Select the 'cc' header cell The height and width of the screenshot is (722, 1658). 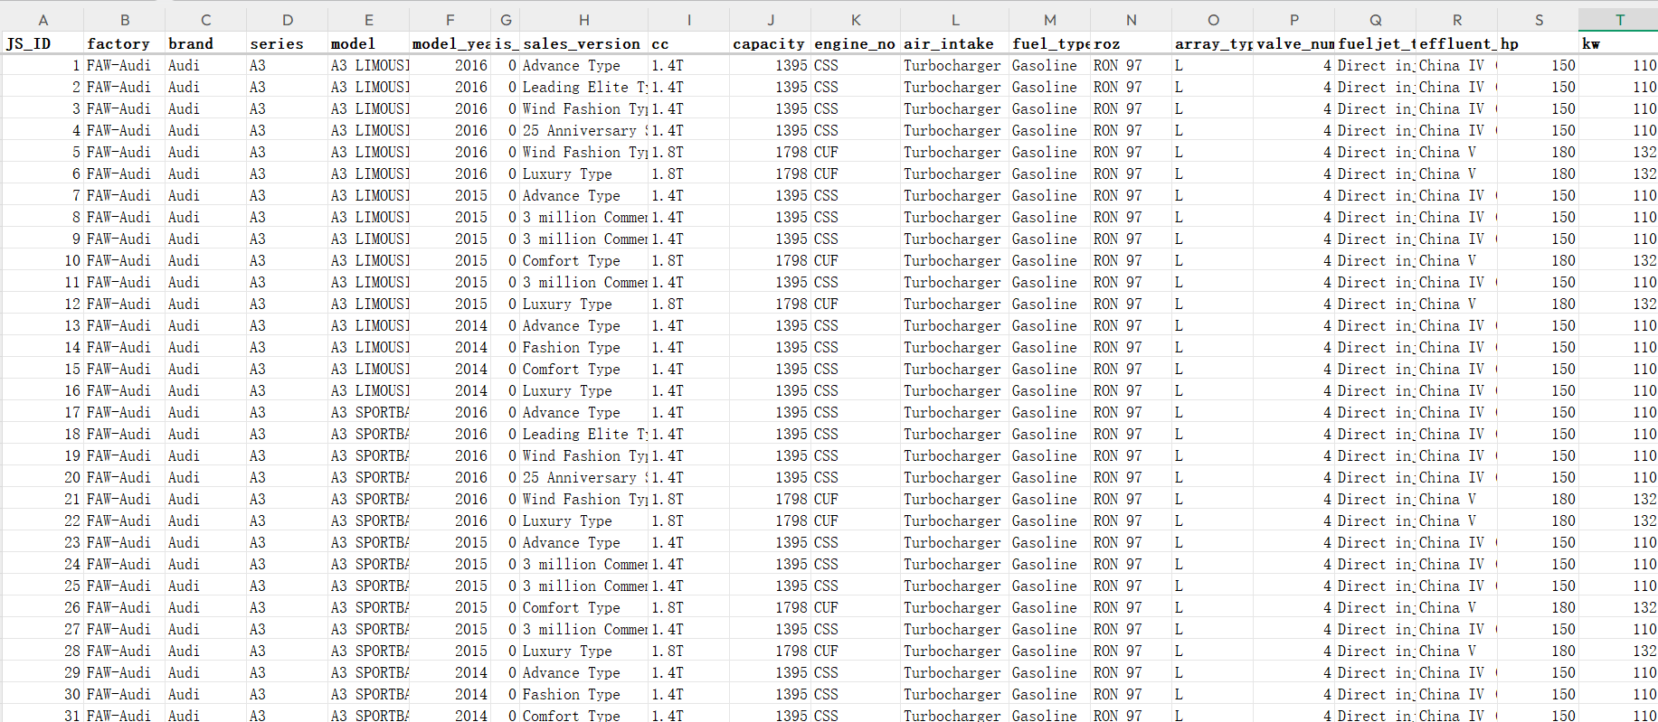pyautogui.click(x=688, y=43)
